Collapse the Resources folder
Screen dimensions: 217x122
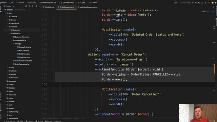pos(9,34)
